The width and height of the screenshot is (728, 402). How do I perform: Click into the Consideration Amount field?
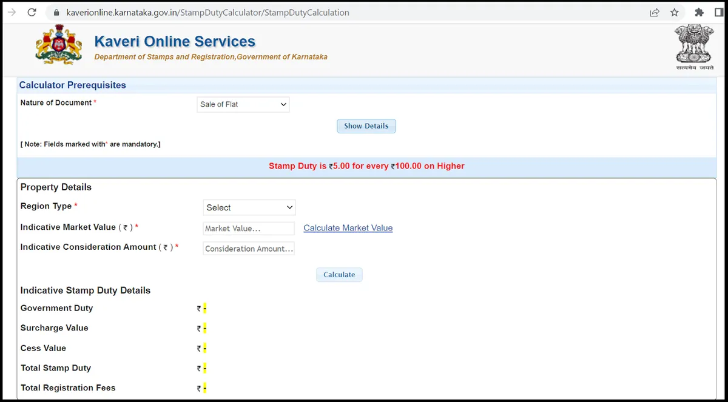(x=249, y=249)
